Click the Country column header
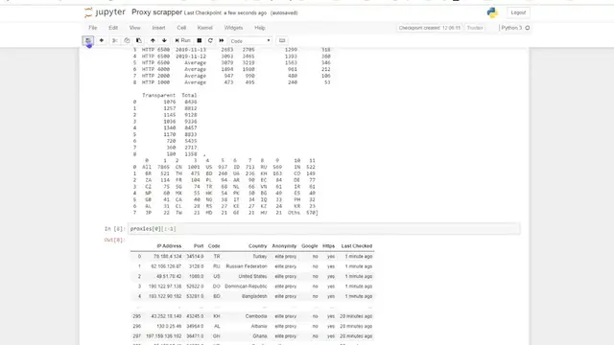 [257, 246]
